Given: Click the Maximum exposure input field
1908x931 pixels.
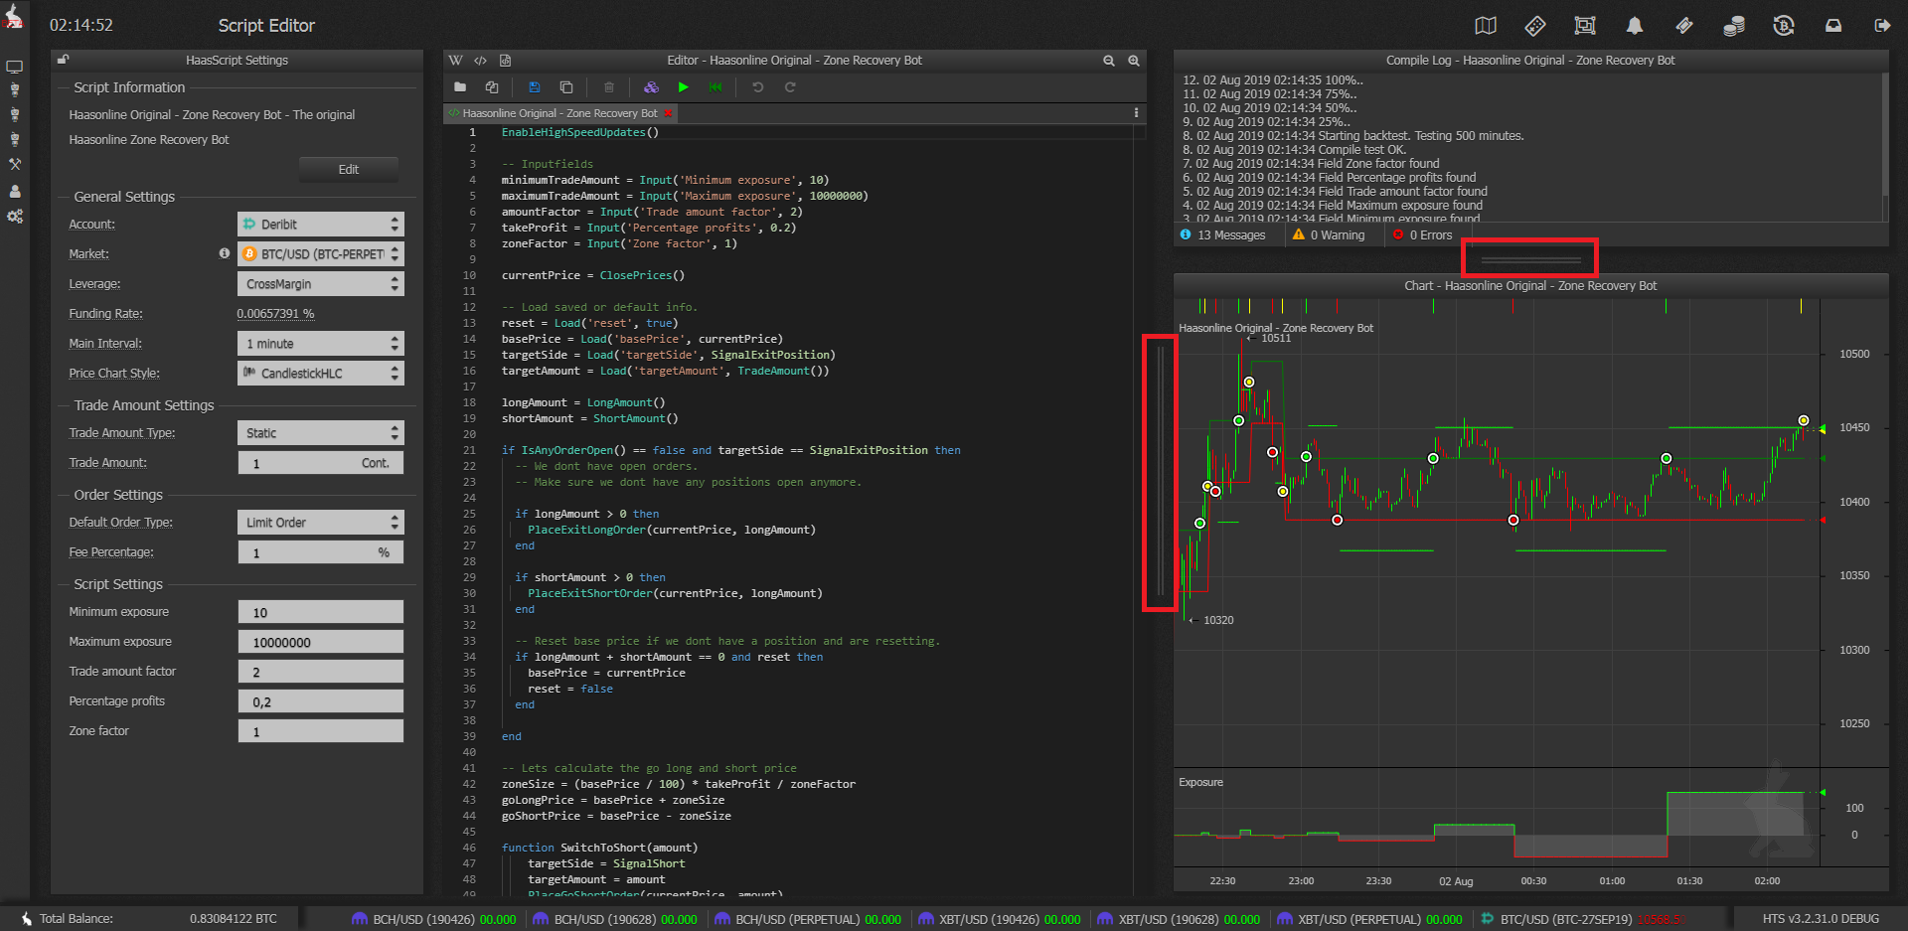Looking at the screenshot, I should (321, 642).
